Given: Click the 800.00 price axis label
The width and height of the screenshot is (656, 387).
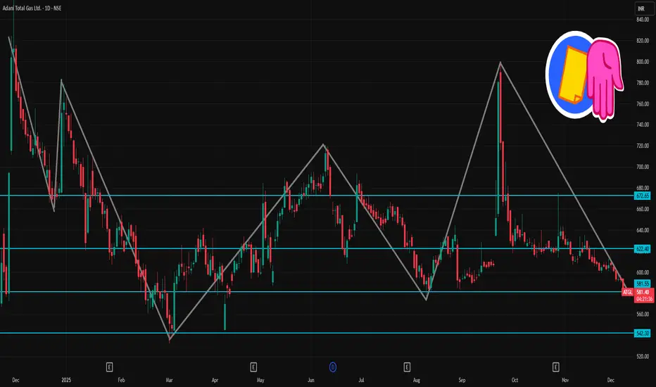Looking at the screenshot, I should pos(642,61).
